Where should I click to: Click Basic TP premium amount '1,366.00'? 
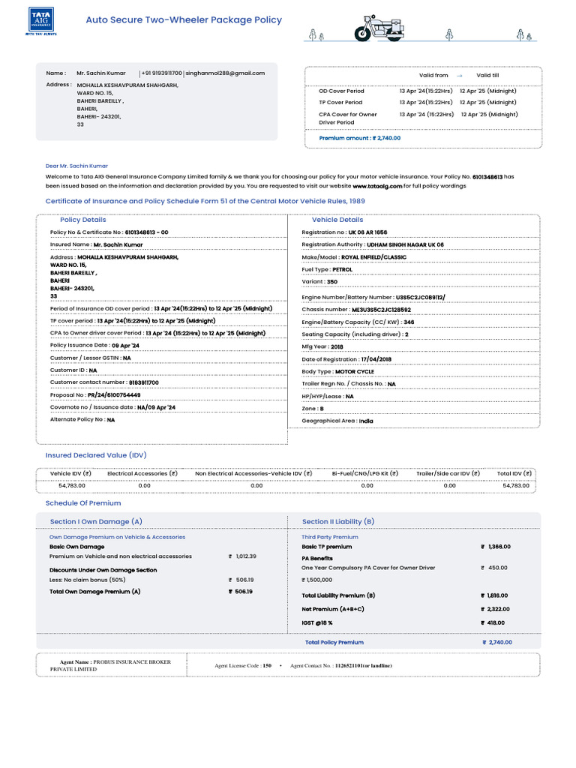pos(499,547)
